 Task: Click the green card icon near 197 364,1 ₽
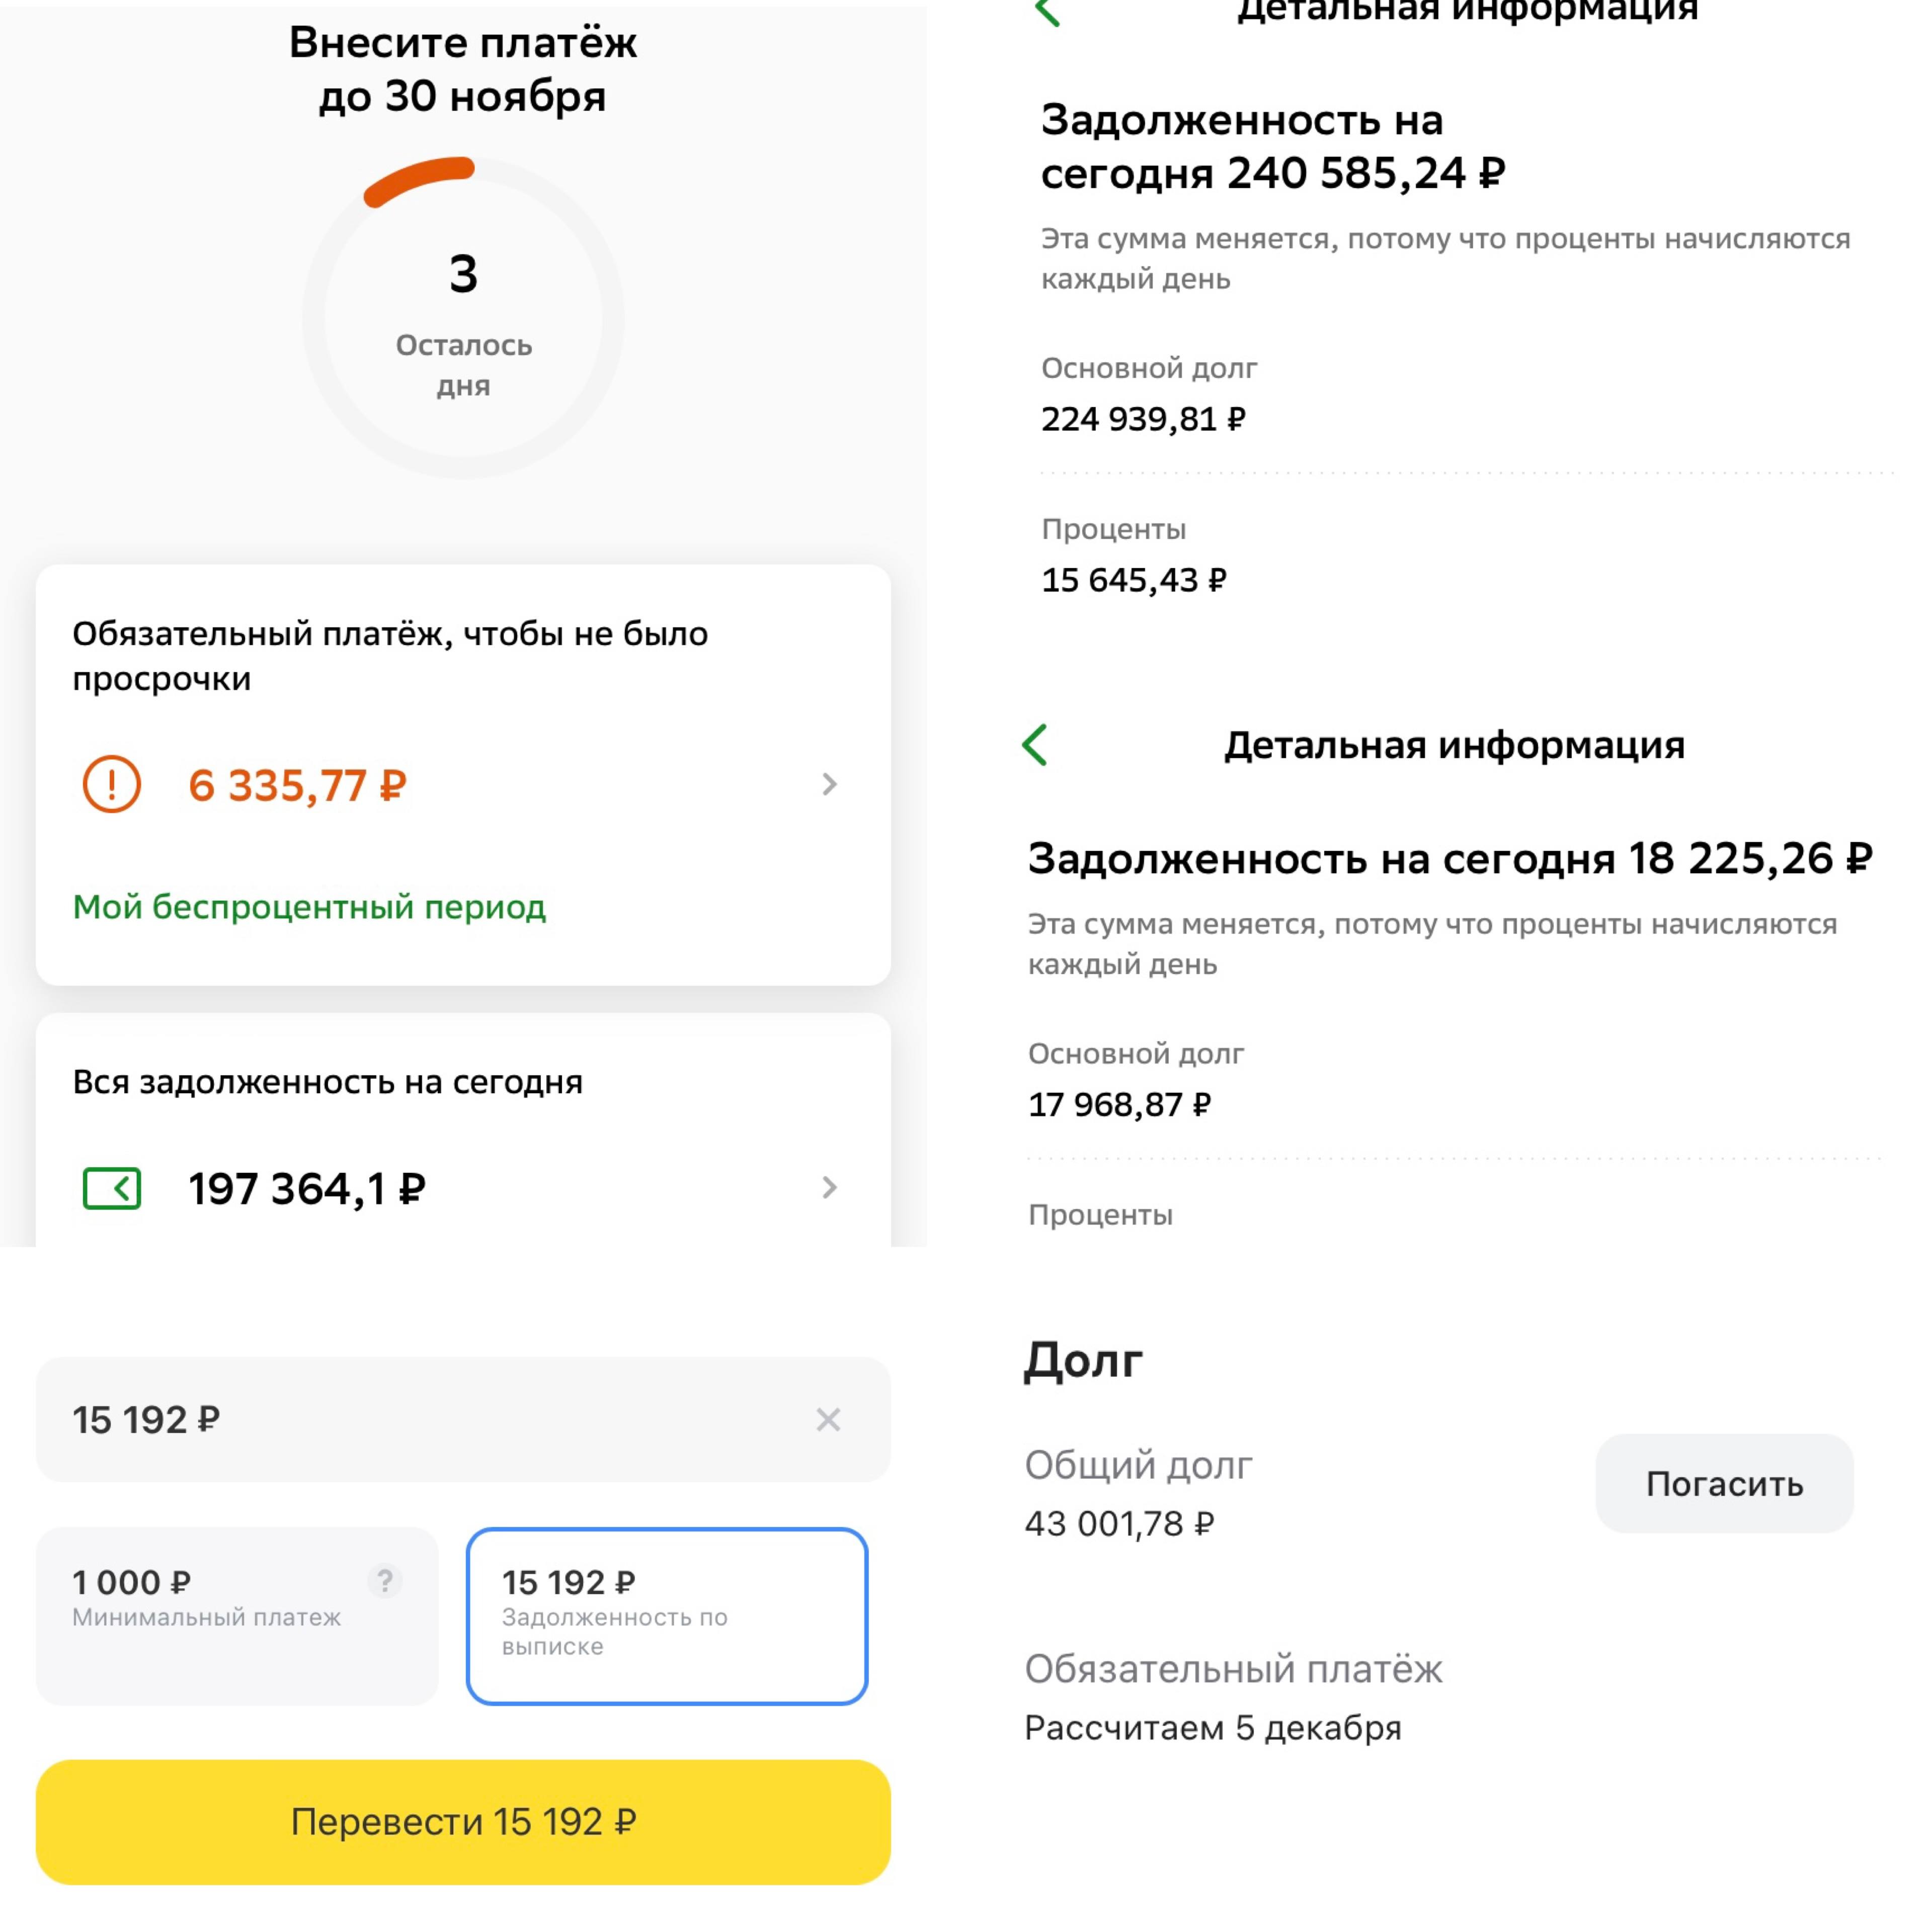[112, 1188]
